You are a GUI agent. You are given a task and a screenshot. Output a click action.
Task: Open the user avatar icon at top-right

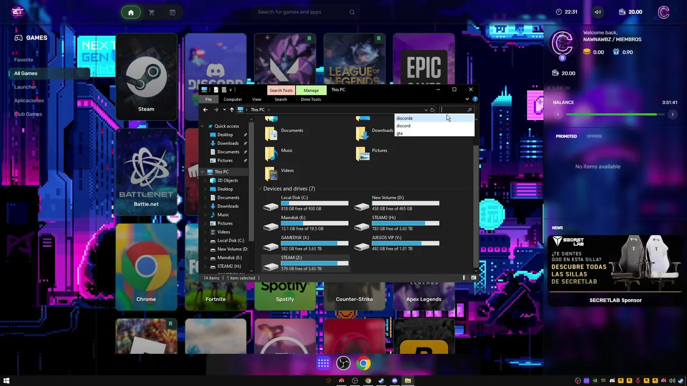663,12
